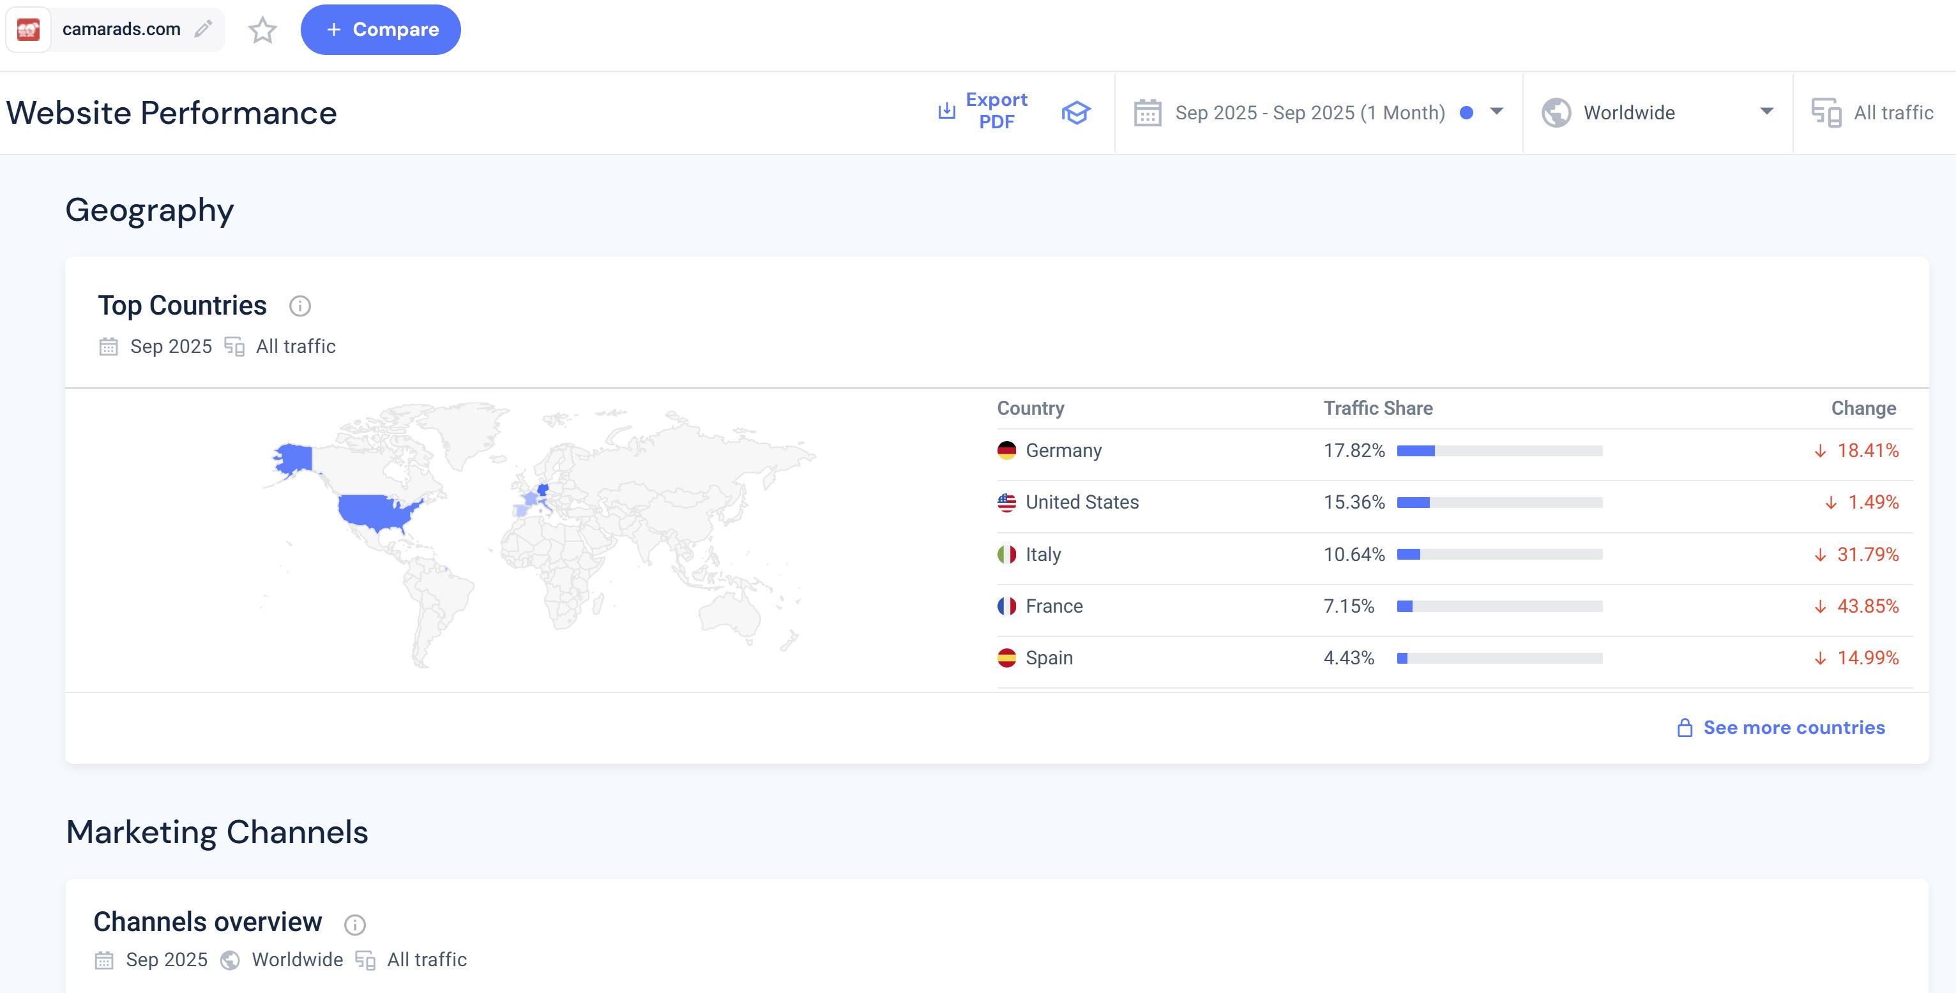Click the pencil edit icon beside camarads.com
The image size is (1956, 993).
tap(202, 29)
